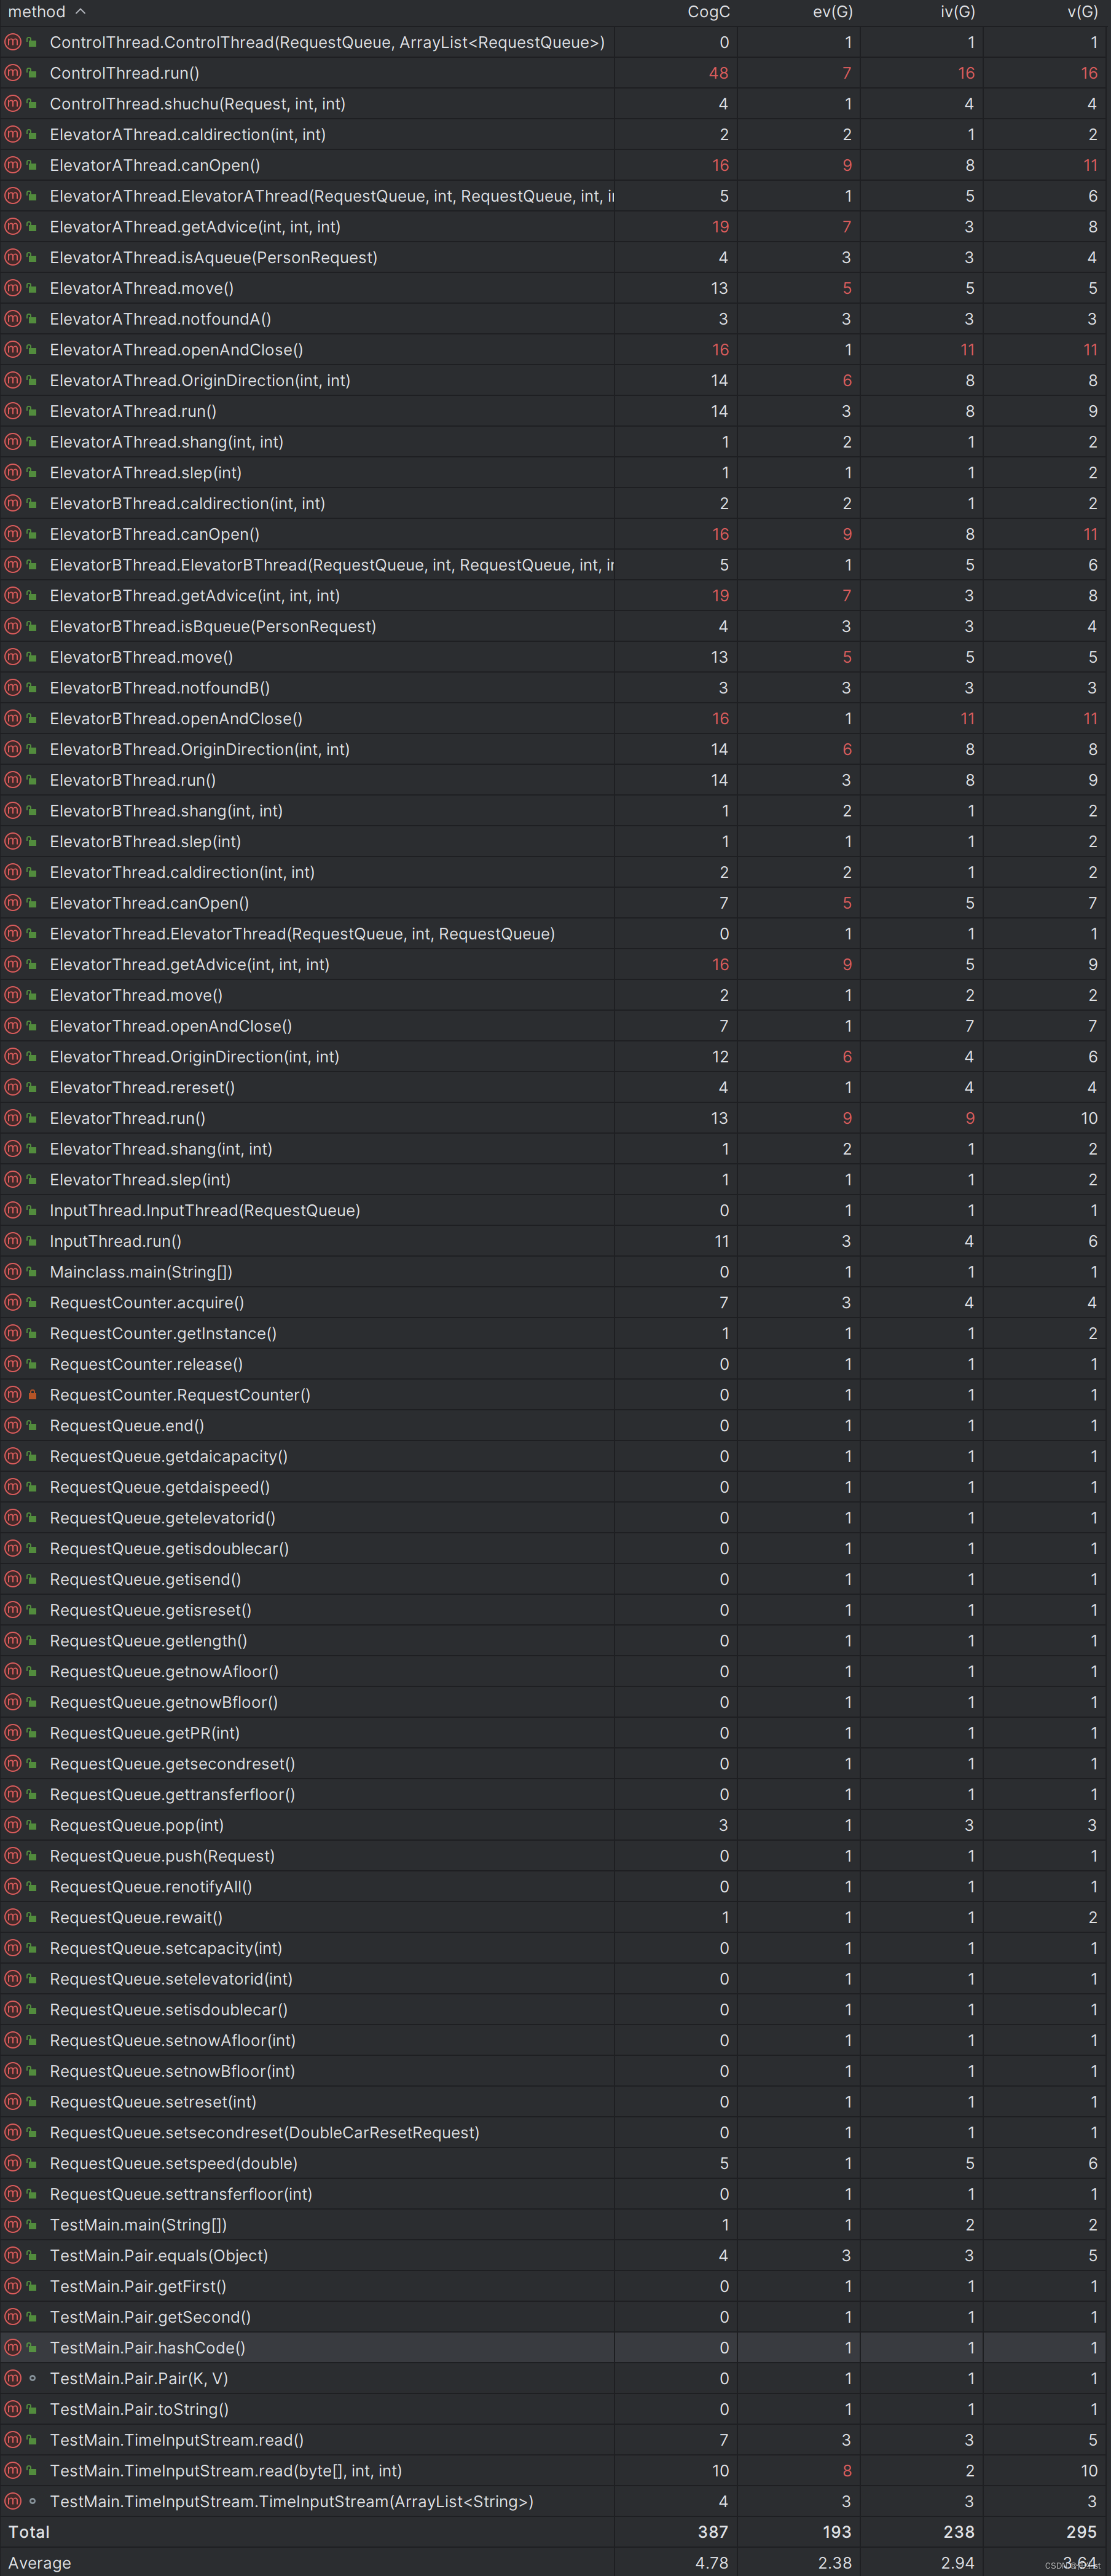Click the method icon for ElevatorBThread.canOpen()
Image resolution: width=1111 pixels, height=2576 pixels.
(12, 534)
